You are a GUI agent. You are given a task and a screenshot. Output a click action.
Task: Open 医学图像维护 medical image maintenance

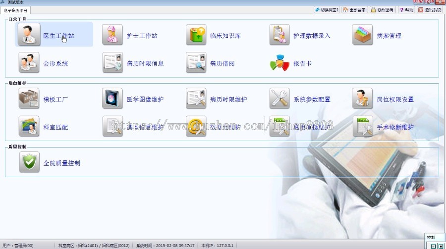pyautogui.click(x=133, y=99)
